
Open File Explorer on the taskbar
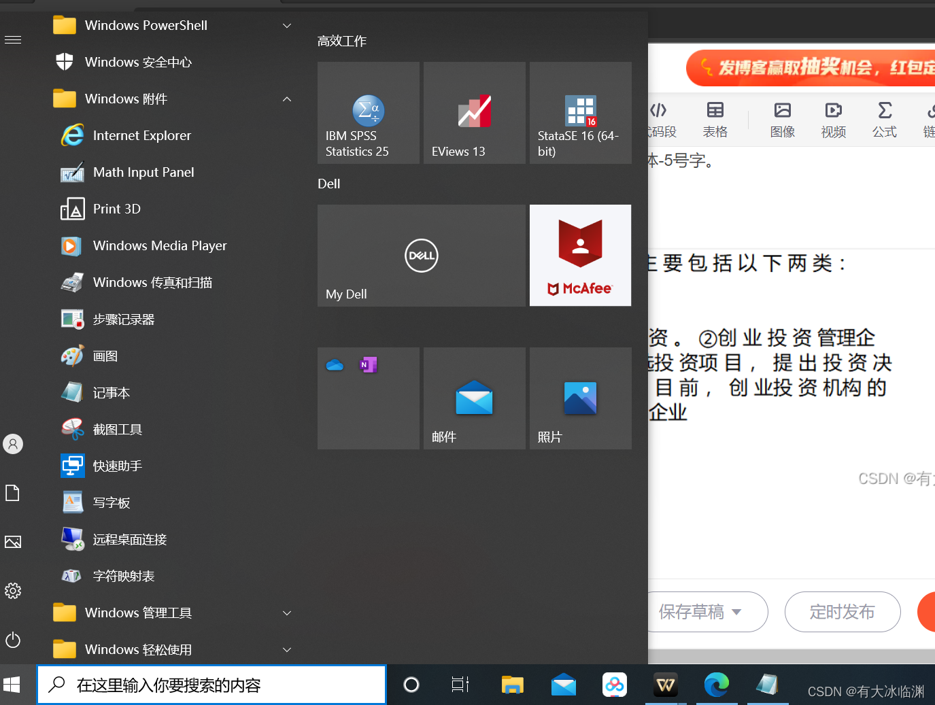point(512,685)
